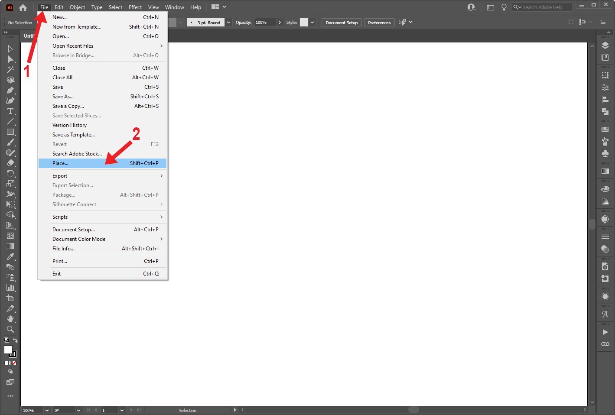The width and height of the screenshot is (615, 415).
Task: Change the screen mode
Action: pyautogui.click(x=10, y=382)
